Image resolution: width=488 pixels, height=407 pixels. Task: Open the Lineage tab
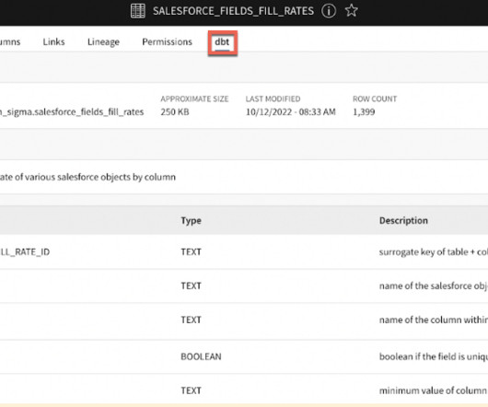click(x=103, y=42)
